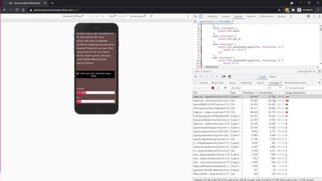
Task: Click the browser back arrow
Action: [5, 10]
